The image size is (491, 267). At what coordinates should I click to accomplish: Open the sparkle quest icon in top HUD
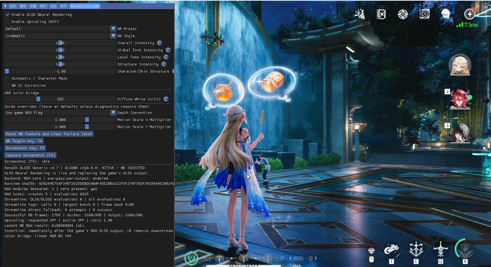point(360,14)
